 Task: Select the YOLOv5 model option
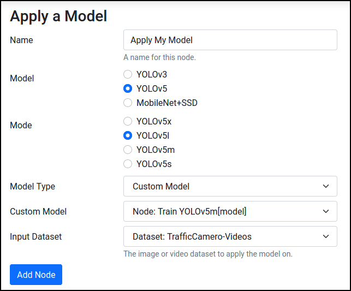click(x=128, y=88)
